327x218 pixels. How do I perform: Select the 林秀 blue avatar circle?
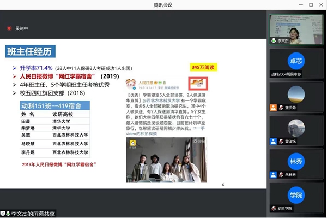pyautogui.click(x=296, y=161)
